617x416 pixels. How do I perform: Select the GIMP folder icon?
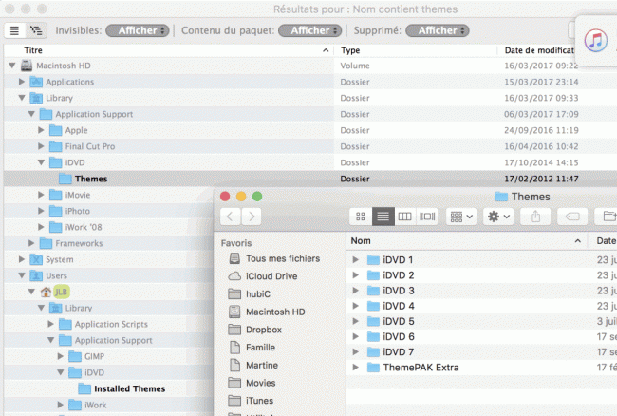tap(75, 356)
